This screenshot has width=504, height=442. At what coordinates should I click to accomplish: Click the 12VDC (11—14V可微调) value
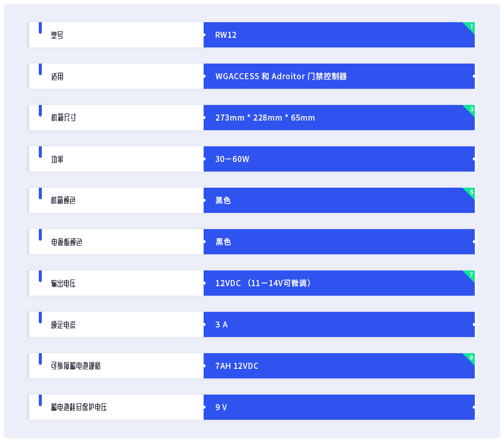[263, 283]
